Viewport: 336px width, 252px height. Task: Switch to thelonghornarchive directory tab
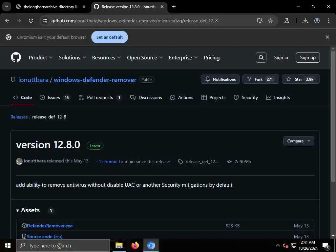coord(51,7)
